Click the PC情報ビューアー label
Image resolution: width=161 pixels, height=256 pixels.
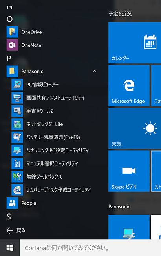[42, 85]
